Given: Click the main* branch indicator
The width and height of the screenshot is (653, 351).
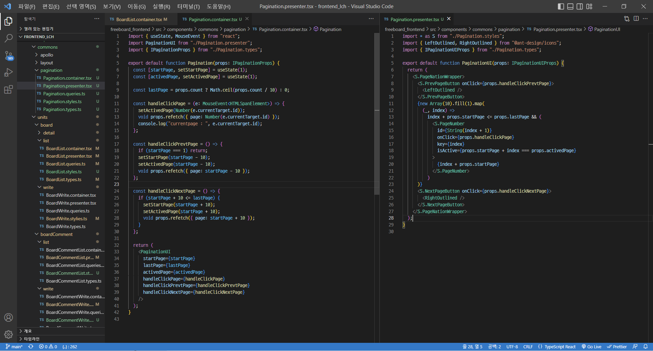Looking at the screenshot, I should pyautogui.click(x=14, y=347).
